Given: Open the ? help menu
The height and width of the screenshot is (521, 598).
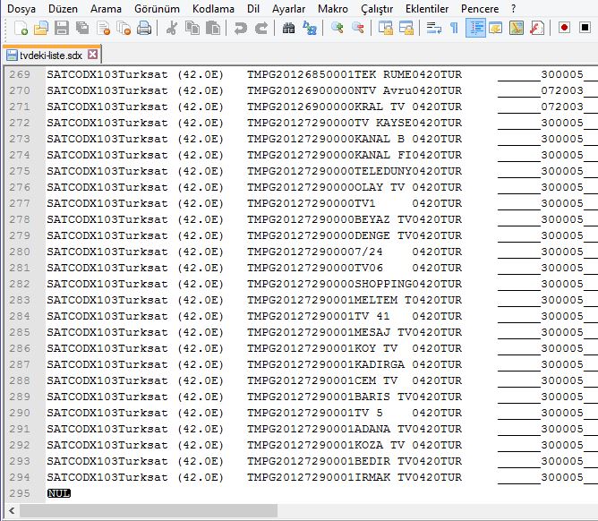Looking at the screenshot, I should [x=513, y=9].
